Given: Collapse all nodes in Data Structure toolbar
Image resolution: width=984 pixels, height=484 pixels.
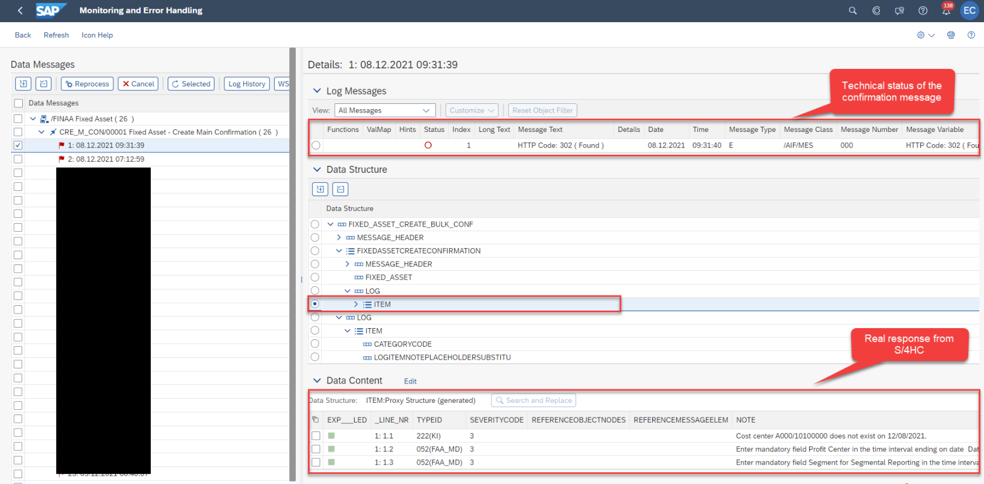Looking at the screenshot, I should pos(340,189).
